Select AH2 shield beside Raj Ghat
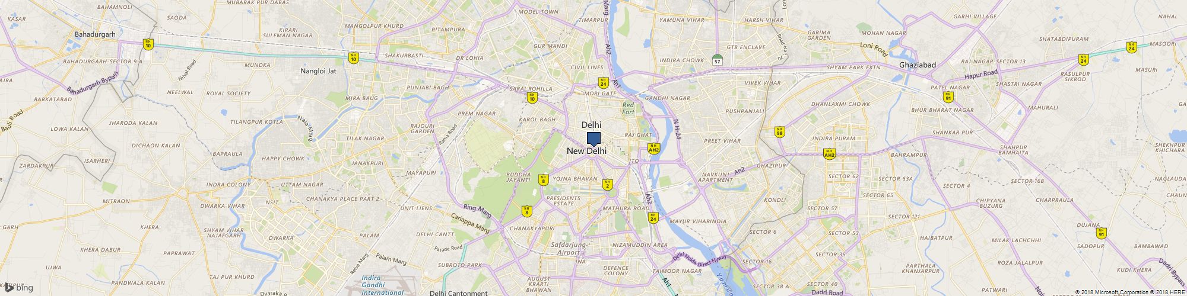This screenshot has height=296, width=1187. [x=653, y=149]
